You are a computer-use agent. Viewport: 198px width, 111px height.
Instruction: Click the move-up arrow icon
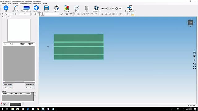pyautogui.click(x=39, y=14)
